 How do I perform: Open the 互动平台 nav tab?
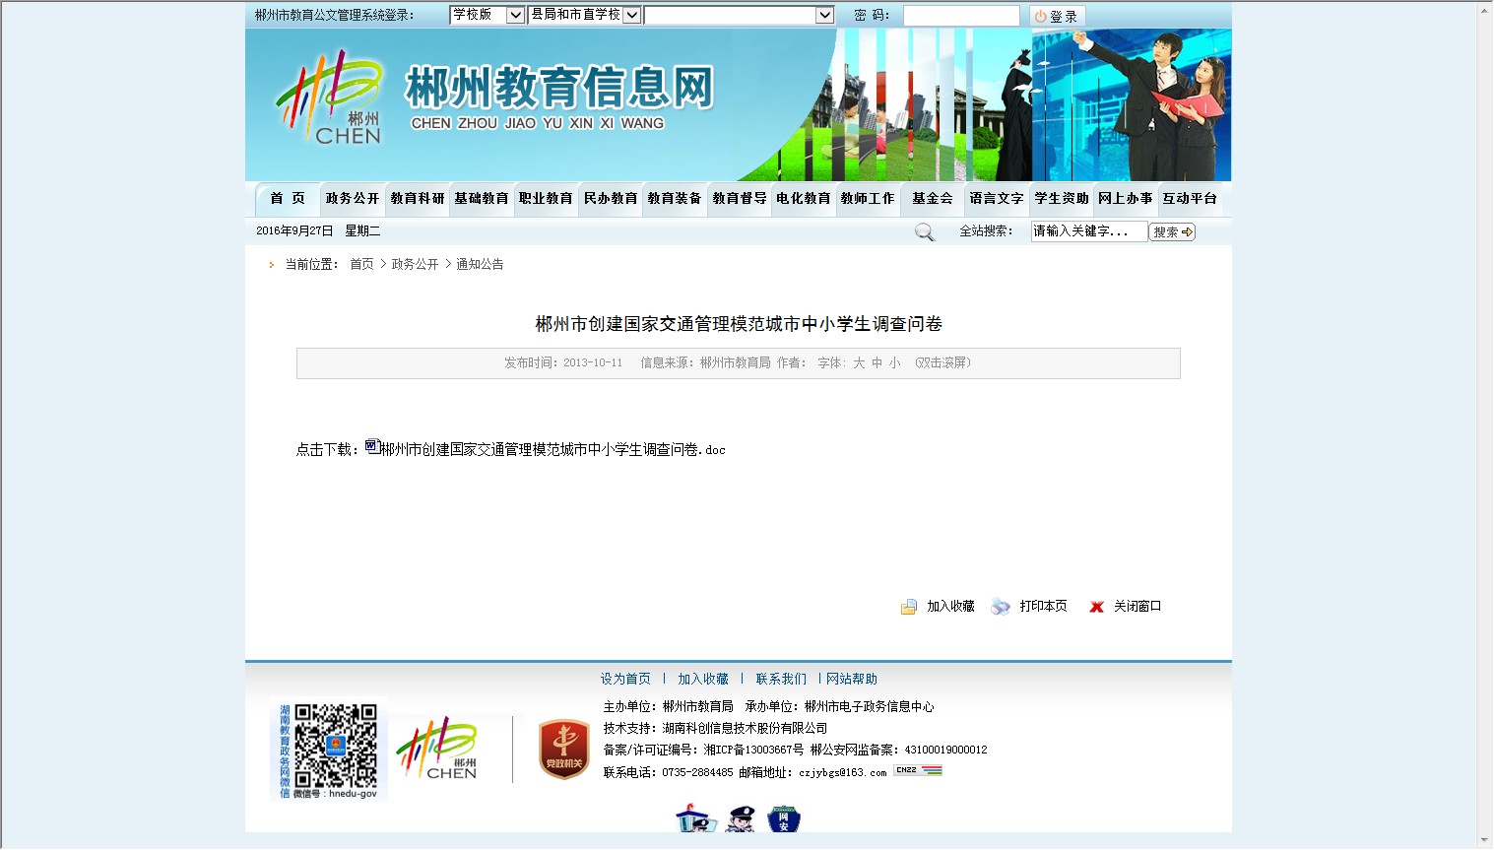[1190, 199]
